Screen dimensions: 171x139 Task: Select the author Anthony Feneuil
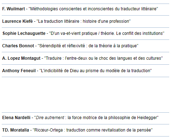pyautogui.click(x=19, y=71)
